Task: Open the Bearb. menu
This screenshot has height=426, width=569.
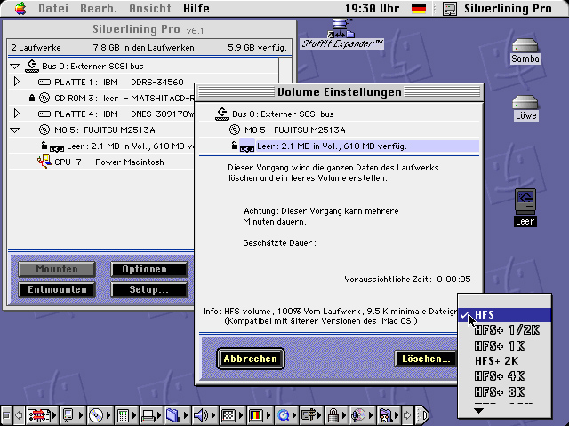Action: tap(99, 8)
